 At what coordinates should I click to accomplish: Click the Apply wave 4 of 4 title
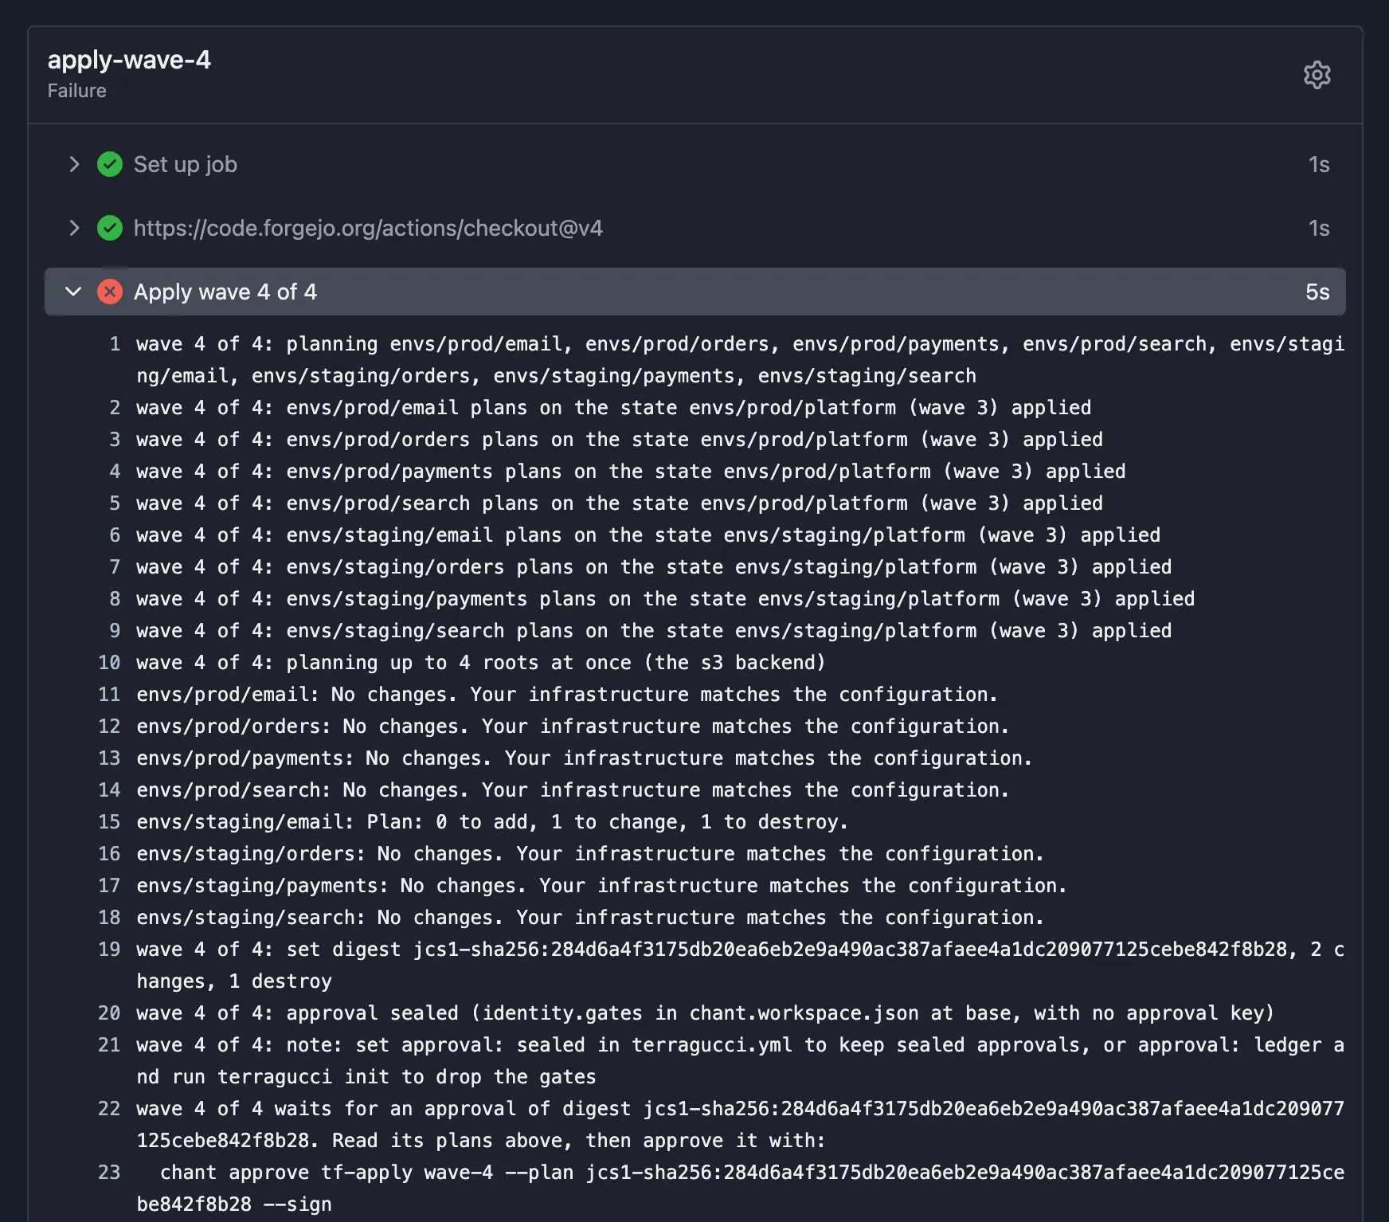pos(225,292)
